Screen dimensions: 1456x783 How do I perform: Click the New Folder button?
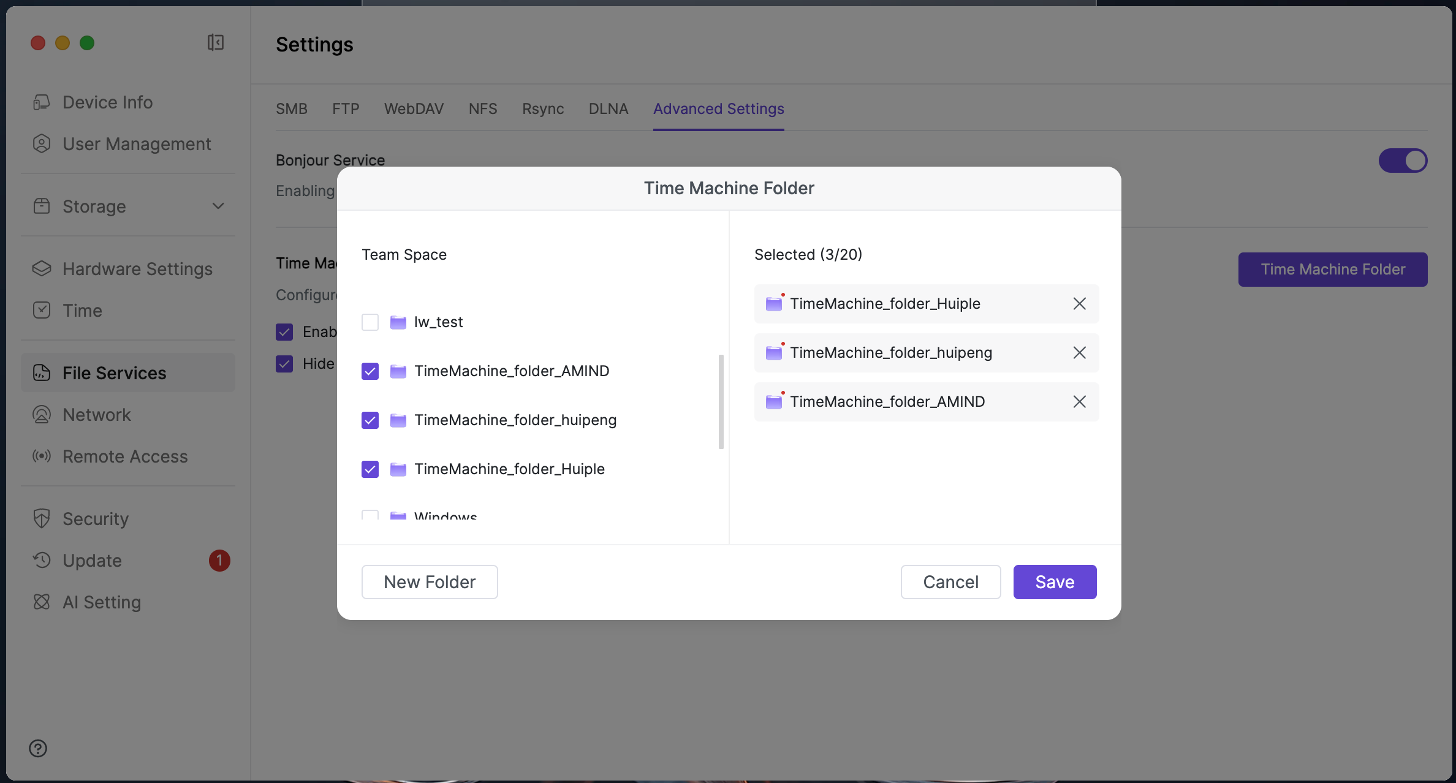(x=430, y=582)
